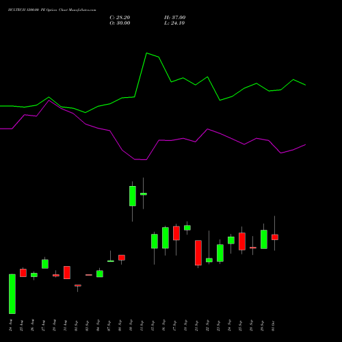Select the 23 Sep date label
This screenshot has width=342, height=342.
[219, 326]
